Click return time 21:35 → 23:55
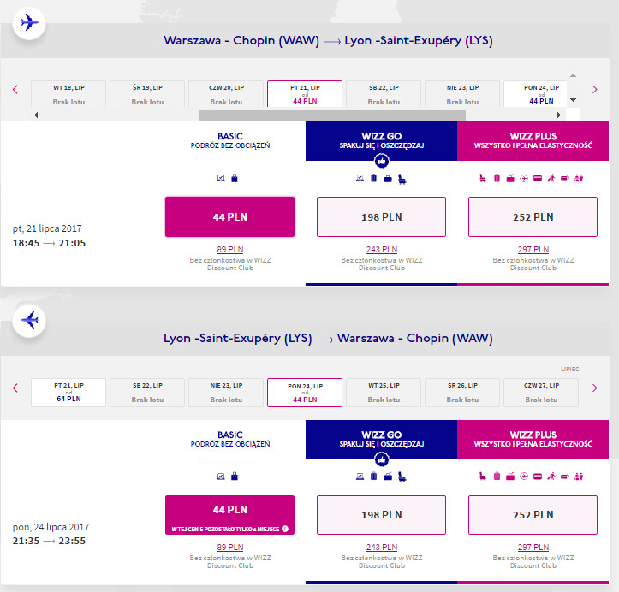This screenshot has height=592, width=619. [49, 541]
